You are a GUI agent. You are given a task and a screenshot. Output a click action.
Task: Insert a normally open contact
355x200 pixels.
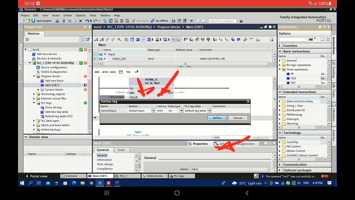pyautogui.click(x=97, y=72)
